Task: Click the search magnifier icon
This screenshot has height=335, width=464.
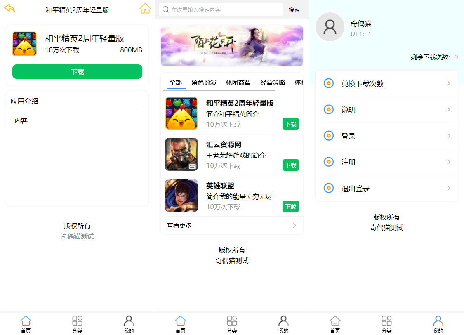Action: point(166,10)
